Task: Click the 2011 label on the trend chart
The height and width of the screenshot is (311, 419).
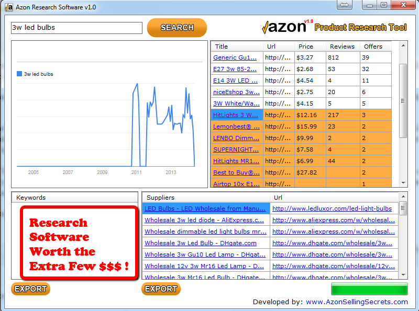Action: (136, 172)
